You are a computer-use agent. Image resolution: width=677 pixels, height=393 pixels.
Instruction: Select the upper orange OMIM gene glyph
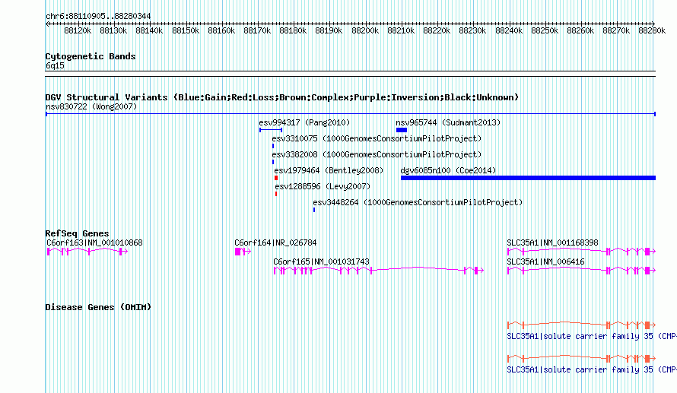click(x=582, y=325)
